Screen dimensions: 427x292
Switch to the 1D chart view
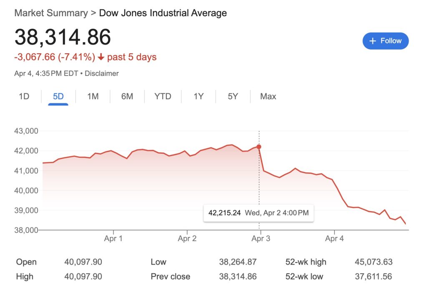[x=24, y=96]
